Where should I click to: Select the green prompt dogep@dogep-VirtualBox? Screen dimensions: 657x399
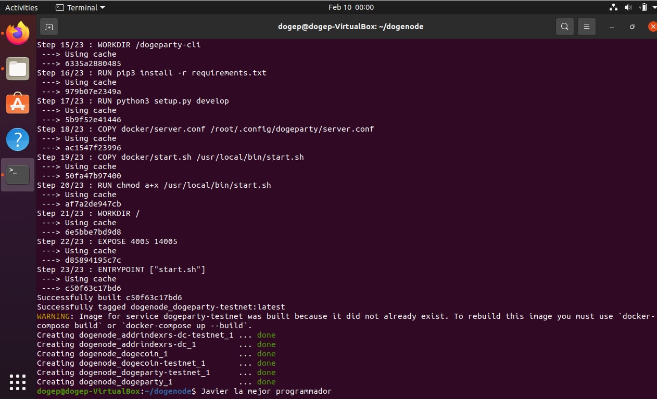89,391
